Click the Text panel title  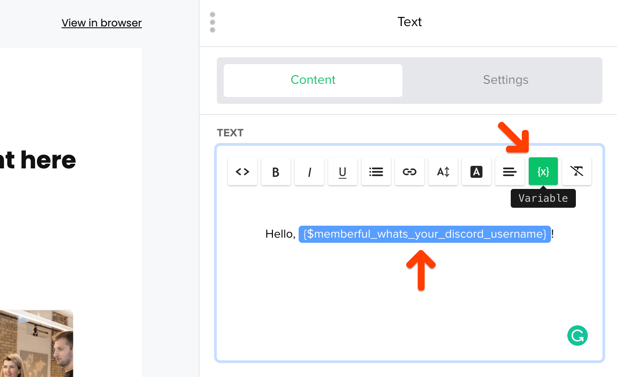click(x=410, y=22)
